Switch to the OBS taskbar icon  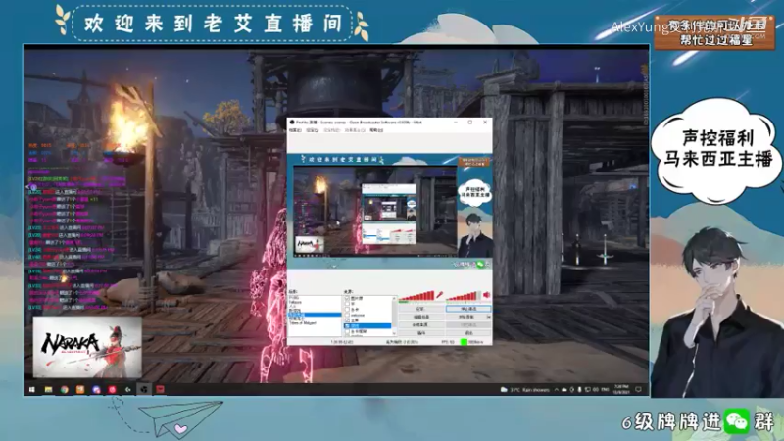pos(144,389)
